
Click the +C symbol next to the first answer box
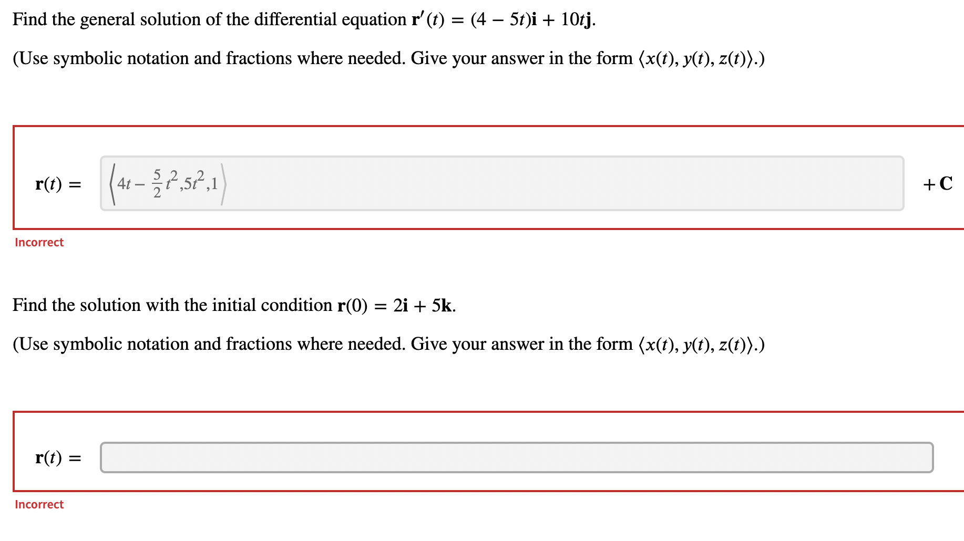[938, 184]
